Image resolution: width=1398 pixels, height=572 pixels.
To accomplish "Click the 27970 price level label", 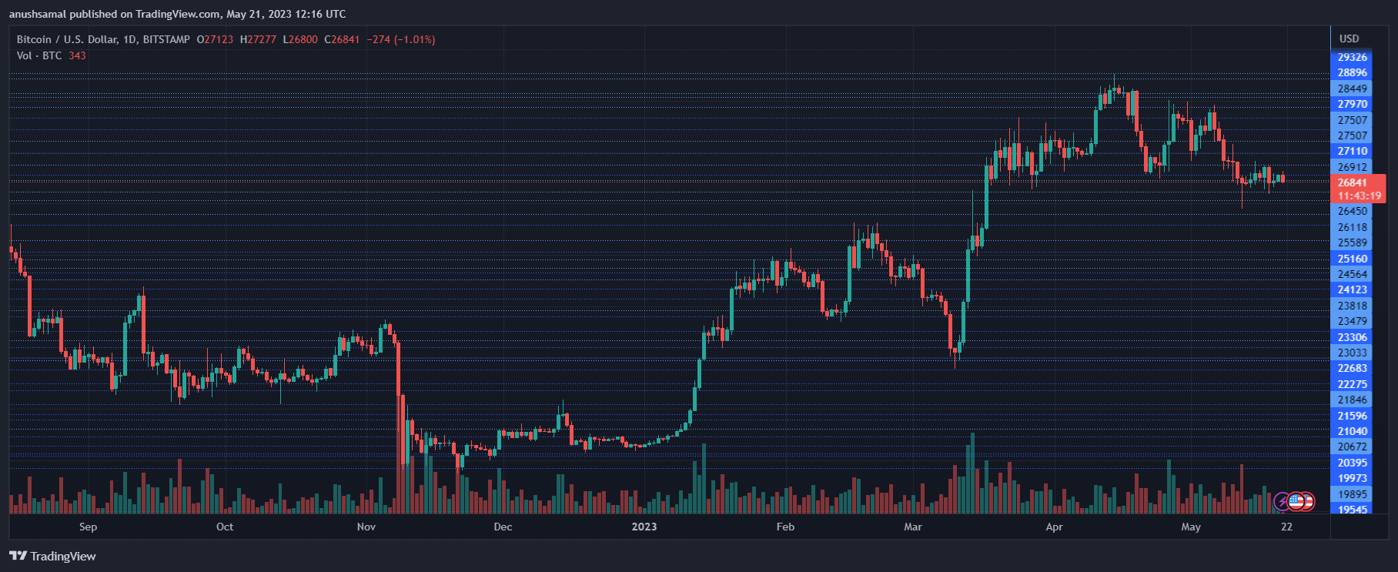I will point(1352,104).
